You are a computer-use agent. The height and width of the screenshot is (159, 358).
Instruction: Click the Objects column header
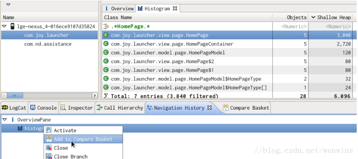pyautogui.click(x=290, y=18)
